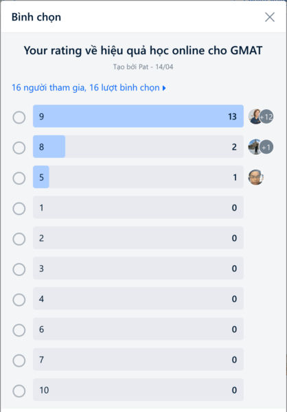Click the arrow next to 16 lượt bình chọn
The image size is (287, 412).
164,88
